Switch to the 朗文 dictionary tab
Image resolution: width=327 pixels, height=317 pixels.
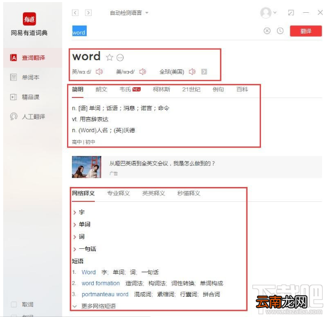[101, 90]
